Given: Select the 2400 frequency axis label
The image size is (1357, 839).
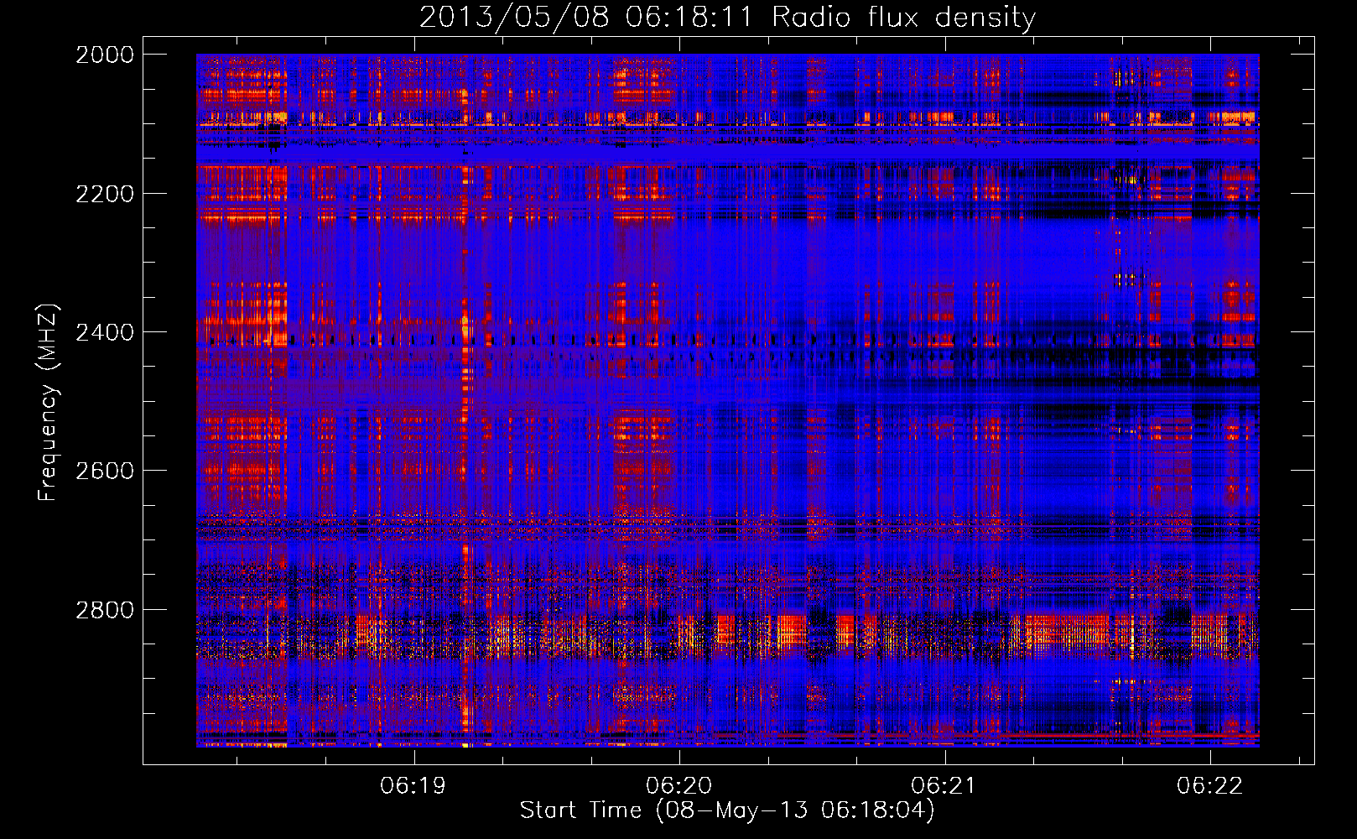Looking at the screenshot, I should tap(105, 332).
